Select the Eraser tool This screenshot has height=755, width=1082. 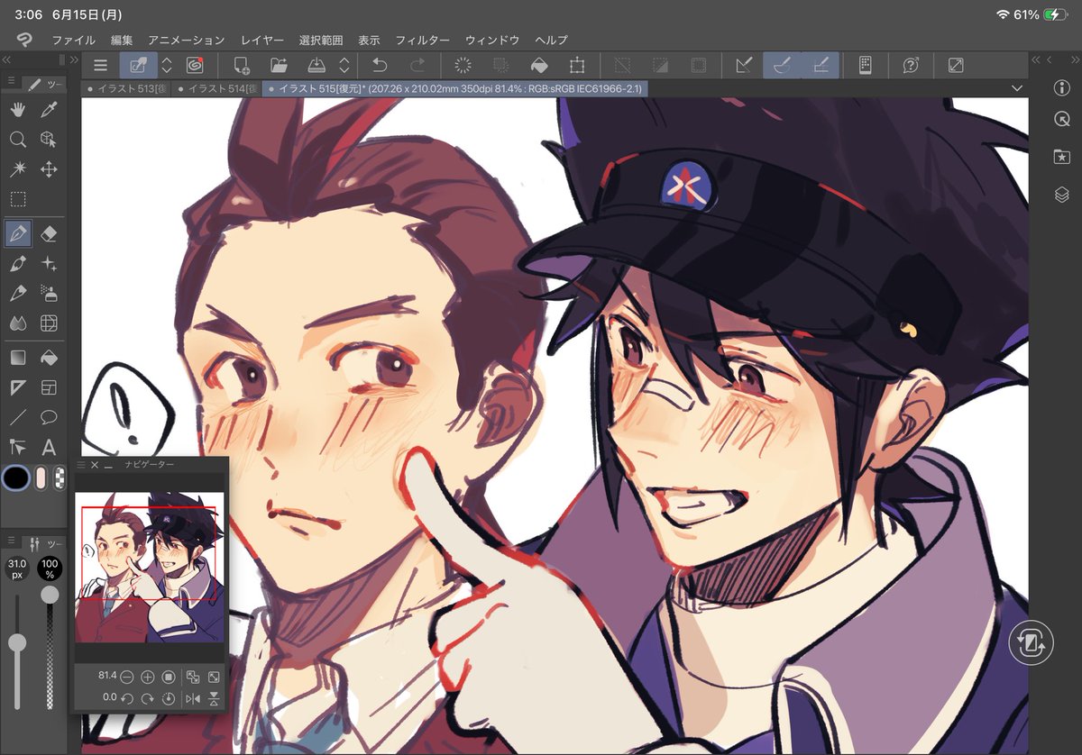tap(49, 234)
